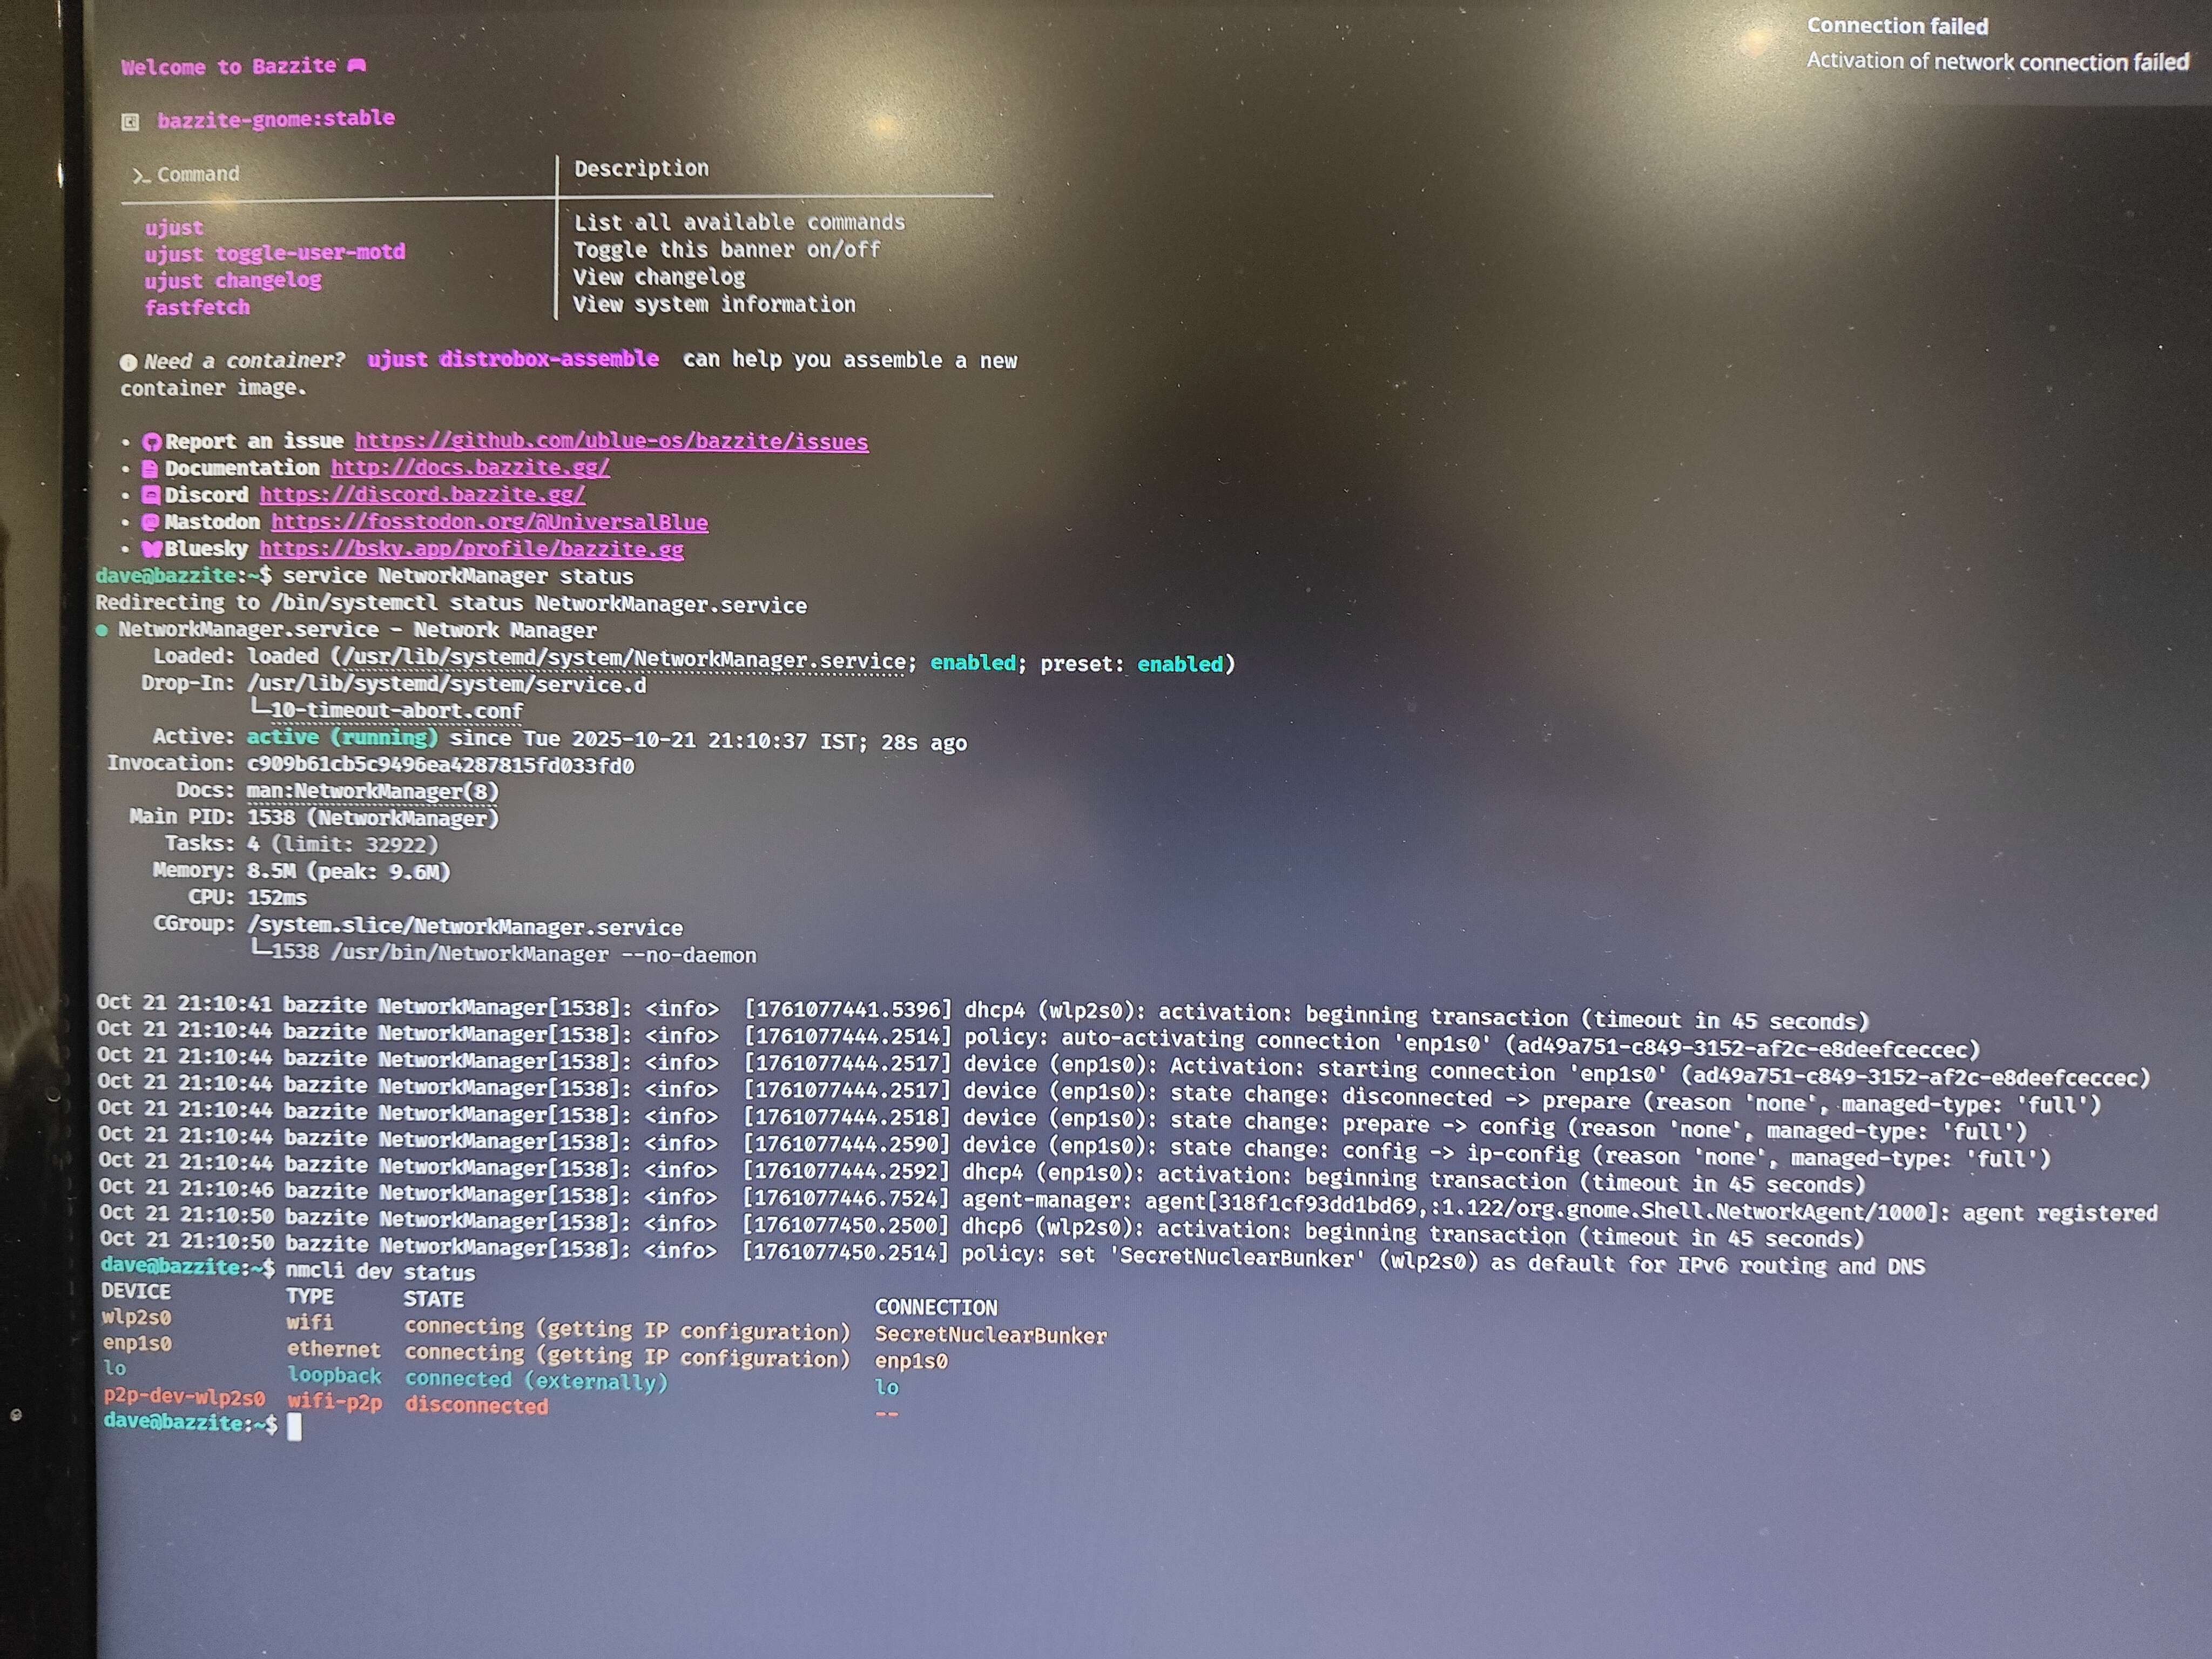The width and height of the screenshot is (2212, 1659).
Task: Click the Mastodon icon in the links list
Action: [151, 522]
